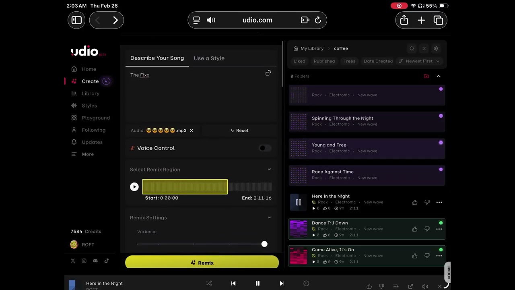Go to the My Library home icon
The height and width of the screenshot is (290, 515).
point(296,48)
